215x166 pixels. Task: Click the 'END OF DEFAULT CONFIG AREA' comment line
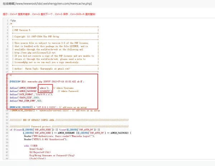[x=69, y=120]
